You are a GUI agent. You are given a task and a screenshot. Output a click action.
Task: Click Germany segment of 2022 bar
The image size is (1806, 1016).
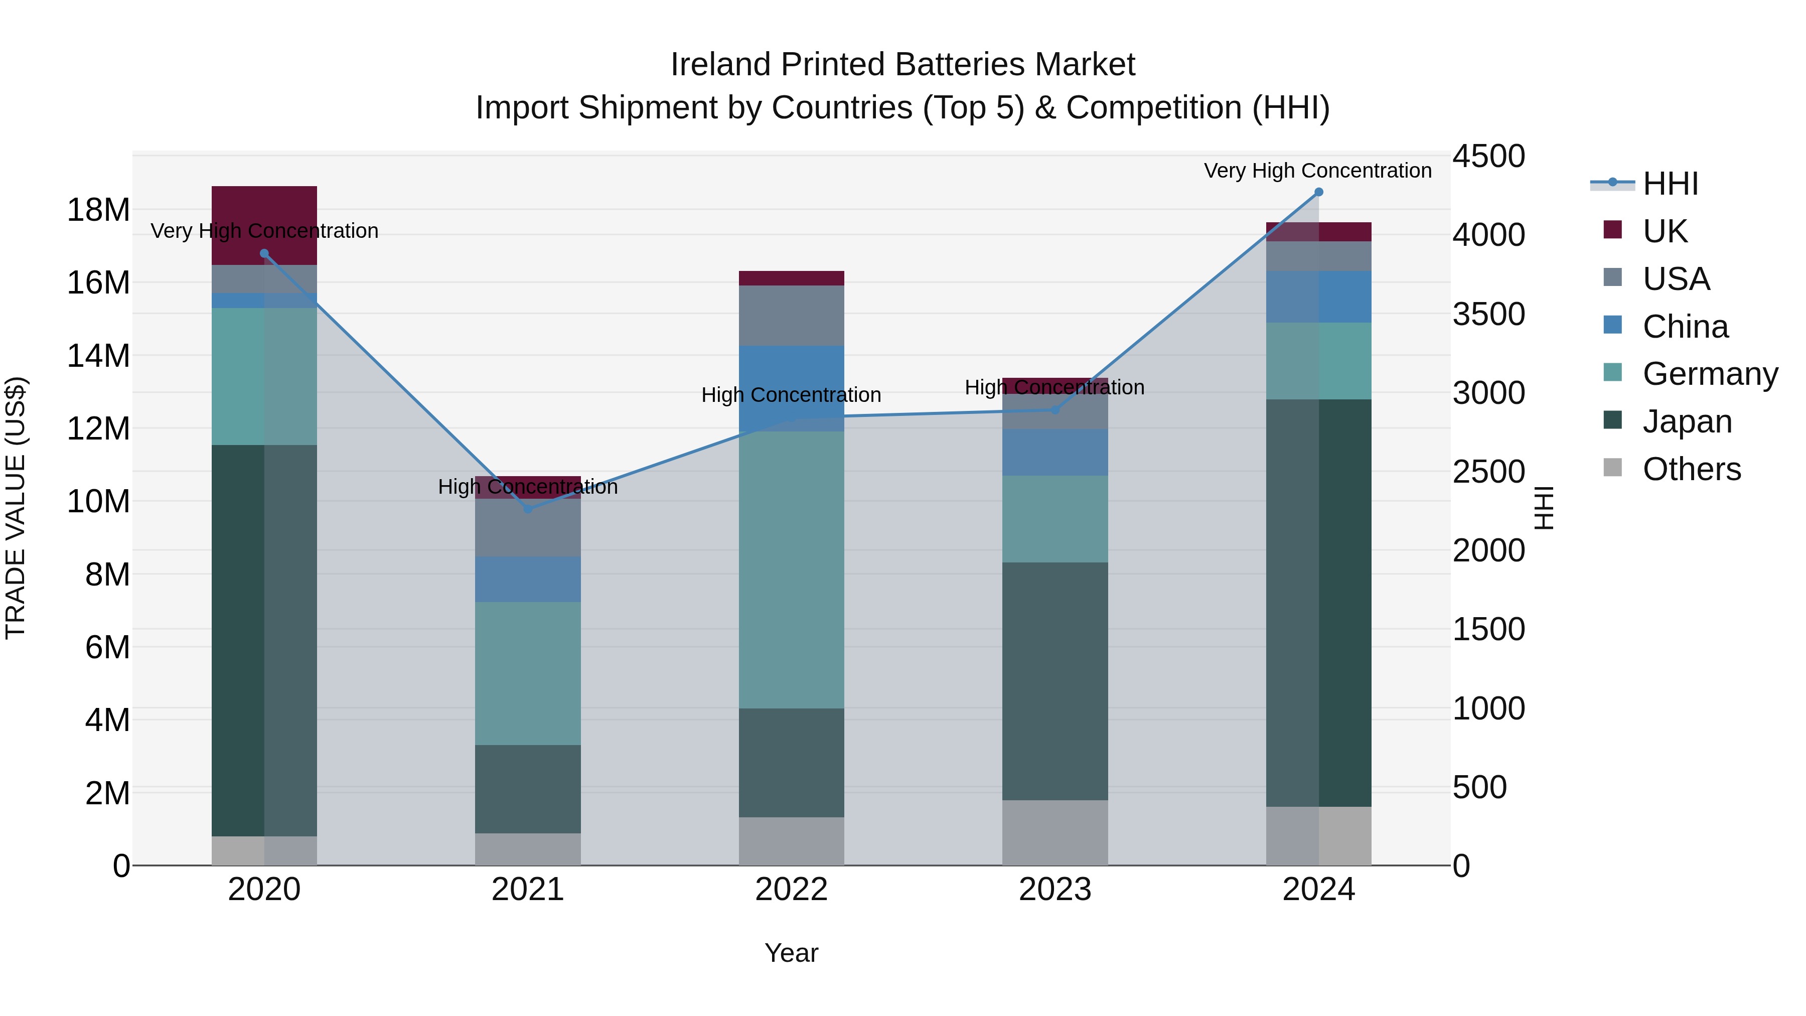pos(792,570)
